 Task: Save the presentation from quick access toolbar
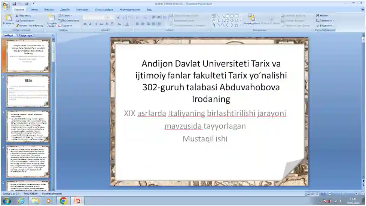(x=15, y=4)
